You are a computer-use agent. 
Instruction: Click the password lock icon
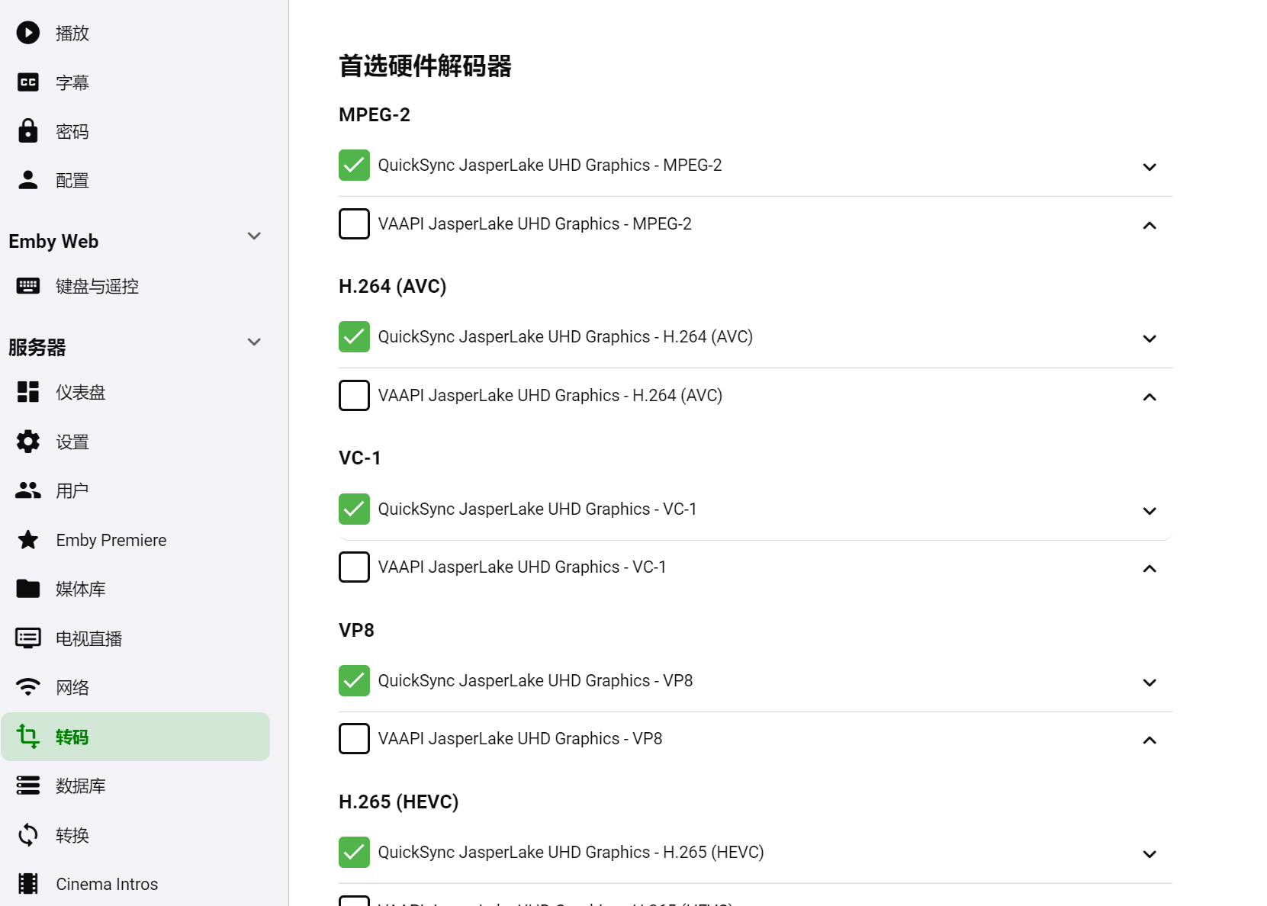tap(28, 131)
